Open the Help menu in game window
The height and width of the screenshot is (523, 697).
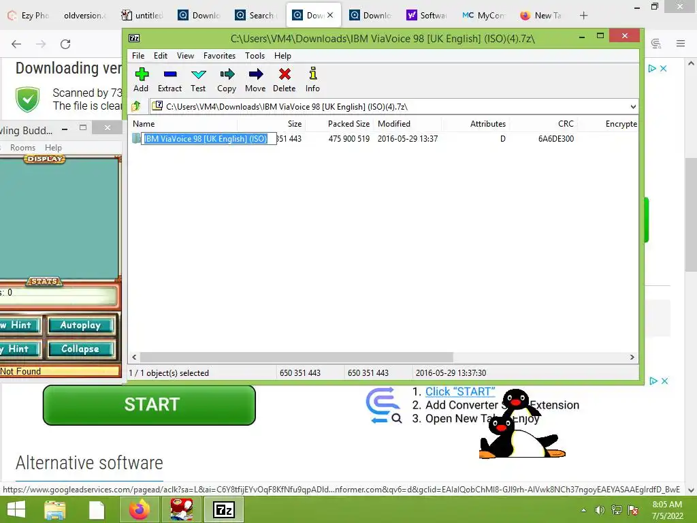pos(53,148)
